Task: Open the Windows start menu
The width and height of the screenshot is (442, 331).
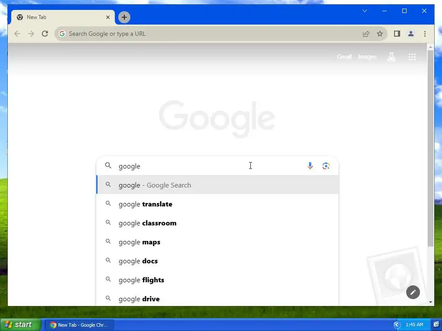Action: coord(21,325)
